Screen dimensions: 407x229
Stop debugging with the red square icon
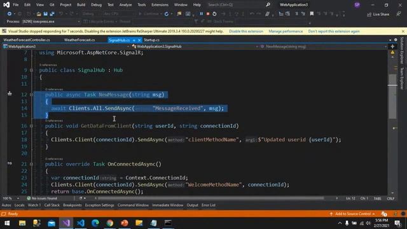208,14
